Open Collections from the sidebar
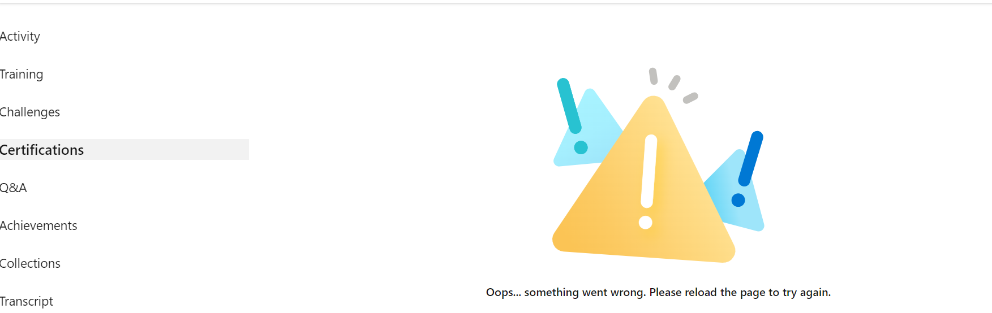 30,263
